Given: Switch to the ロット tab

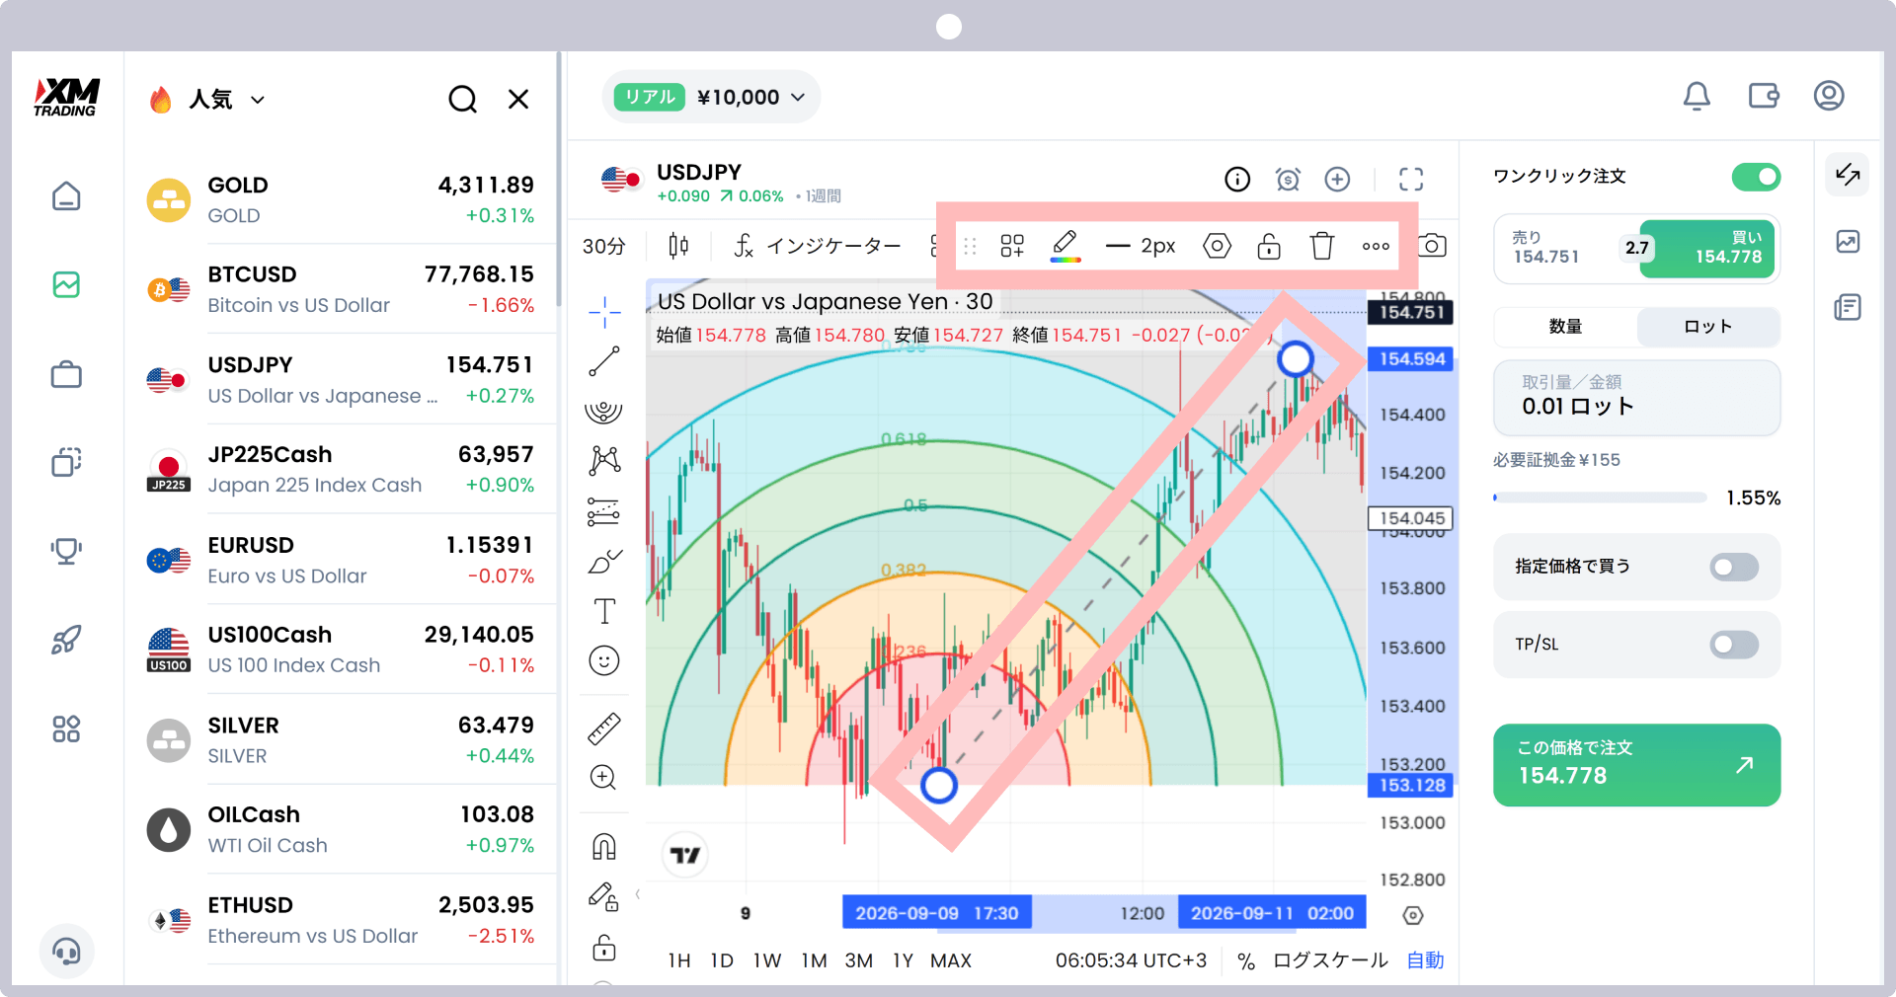Looking at the screenshot, I should pyautogui.click(x=1708, y=327).
